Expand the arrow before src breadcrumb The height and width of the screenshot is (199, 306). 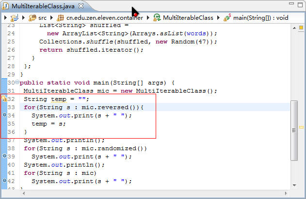[23, 18]
